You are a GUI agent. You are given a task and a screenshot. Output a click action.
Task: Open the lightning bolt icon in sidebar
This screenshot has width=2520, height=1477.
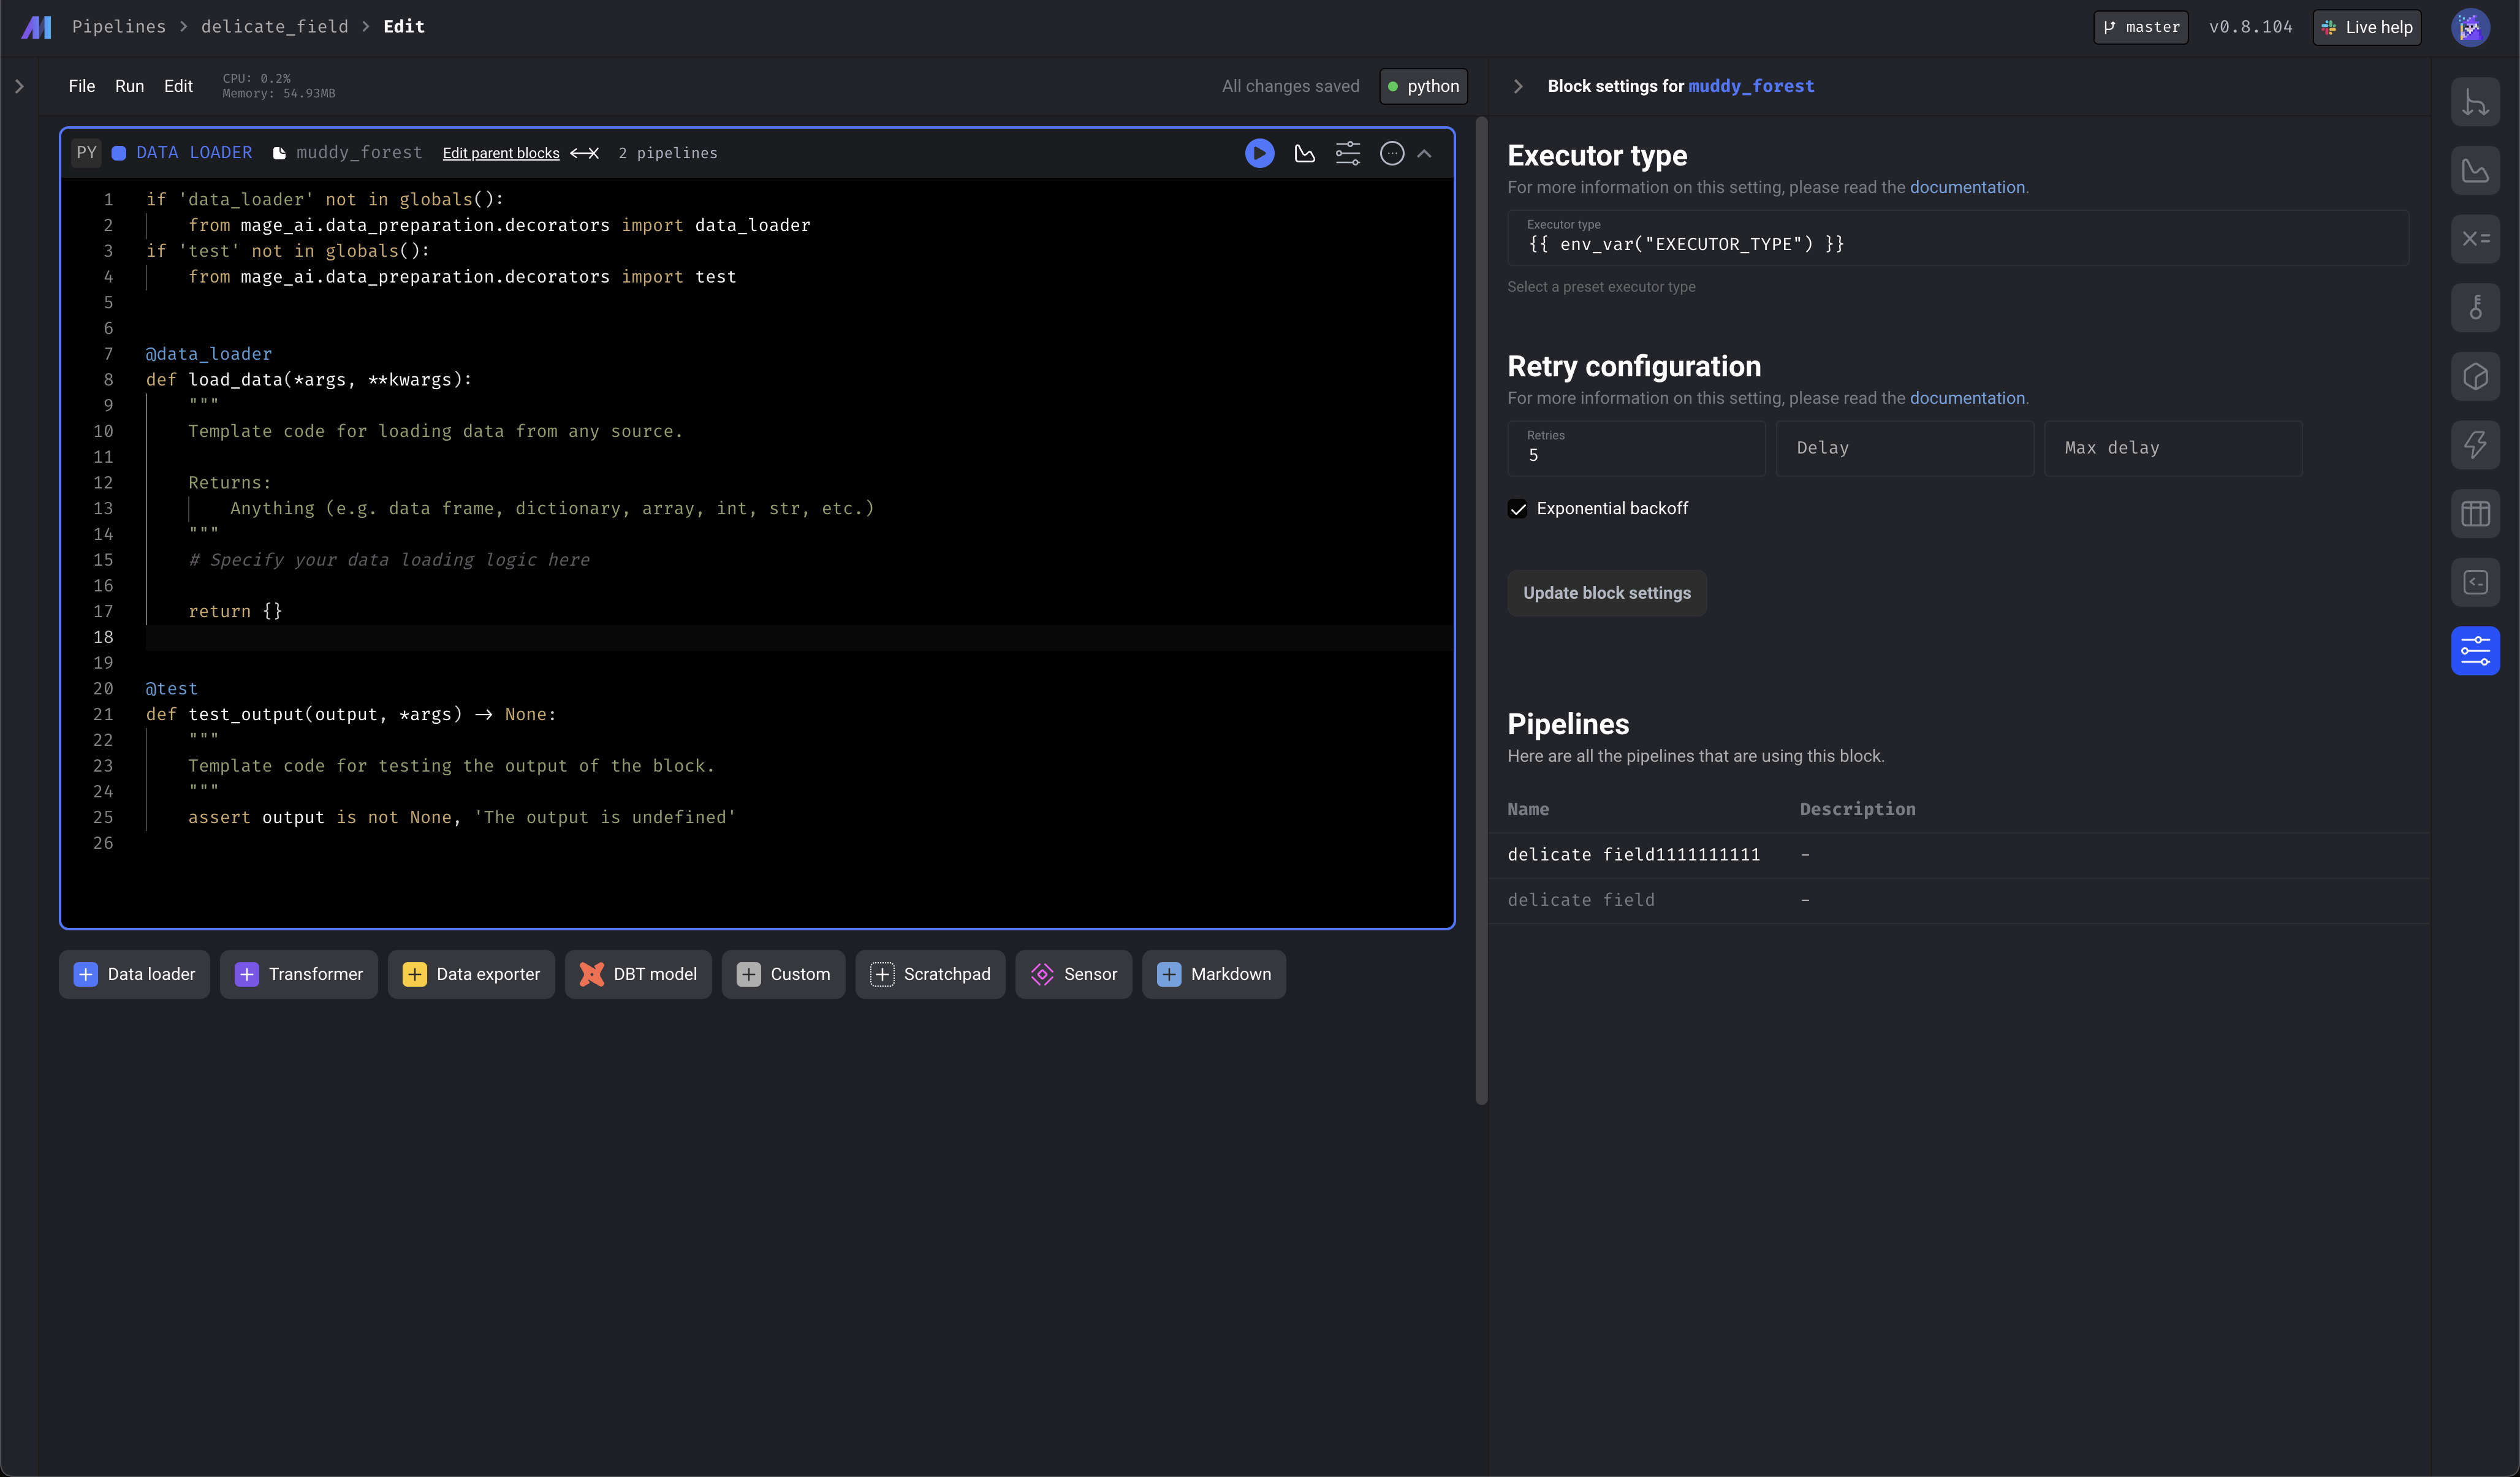pyautogui.click(x=2475, y=445)
